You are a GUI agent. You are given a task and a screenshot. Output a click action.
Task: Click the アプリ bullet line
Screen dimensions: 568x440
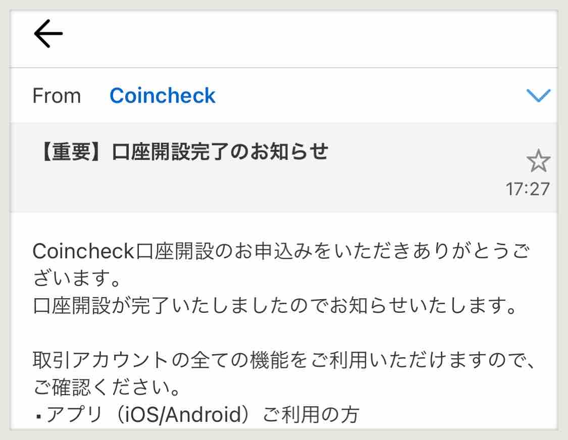[x=197, y=415]
